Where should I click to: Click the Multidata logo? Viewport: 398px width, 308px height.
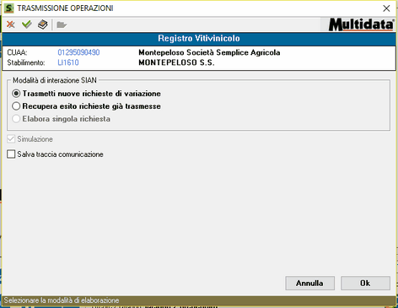362,24
